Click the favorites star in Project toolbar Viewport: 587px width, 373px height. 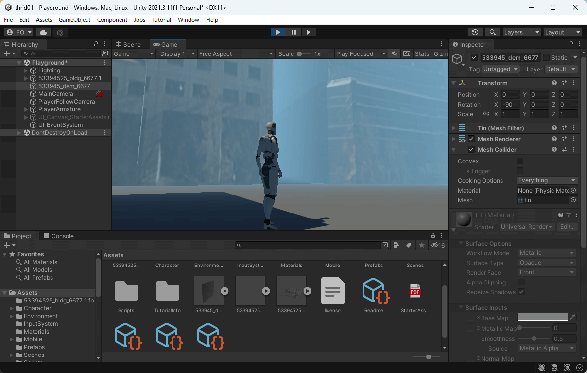click(422, 245)
